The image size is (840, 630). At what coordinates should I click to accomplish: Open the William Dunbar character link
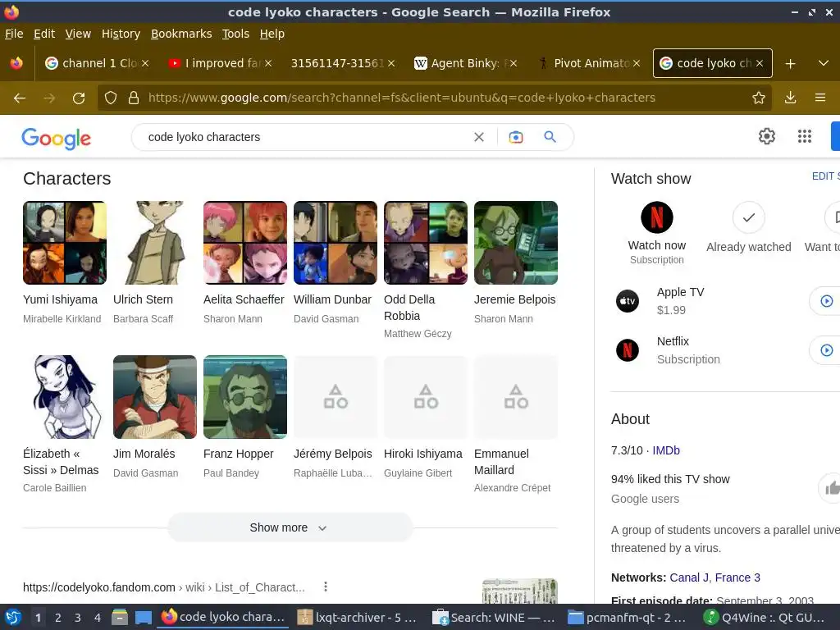pyautogui.click(x=332, y=299)
